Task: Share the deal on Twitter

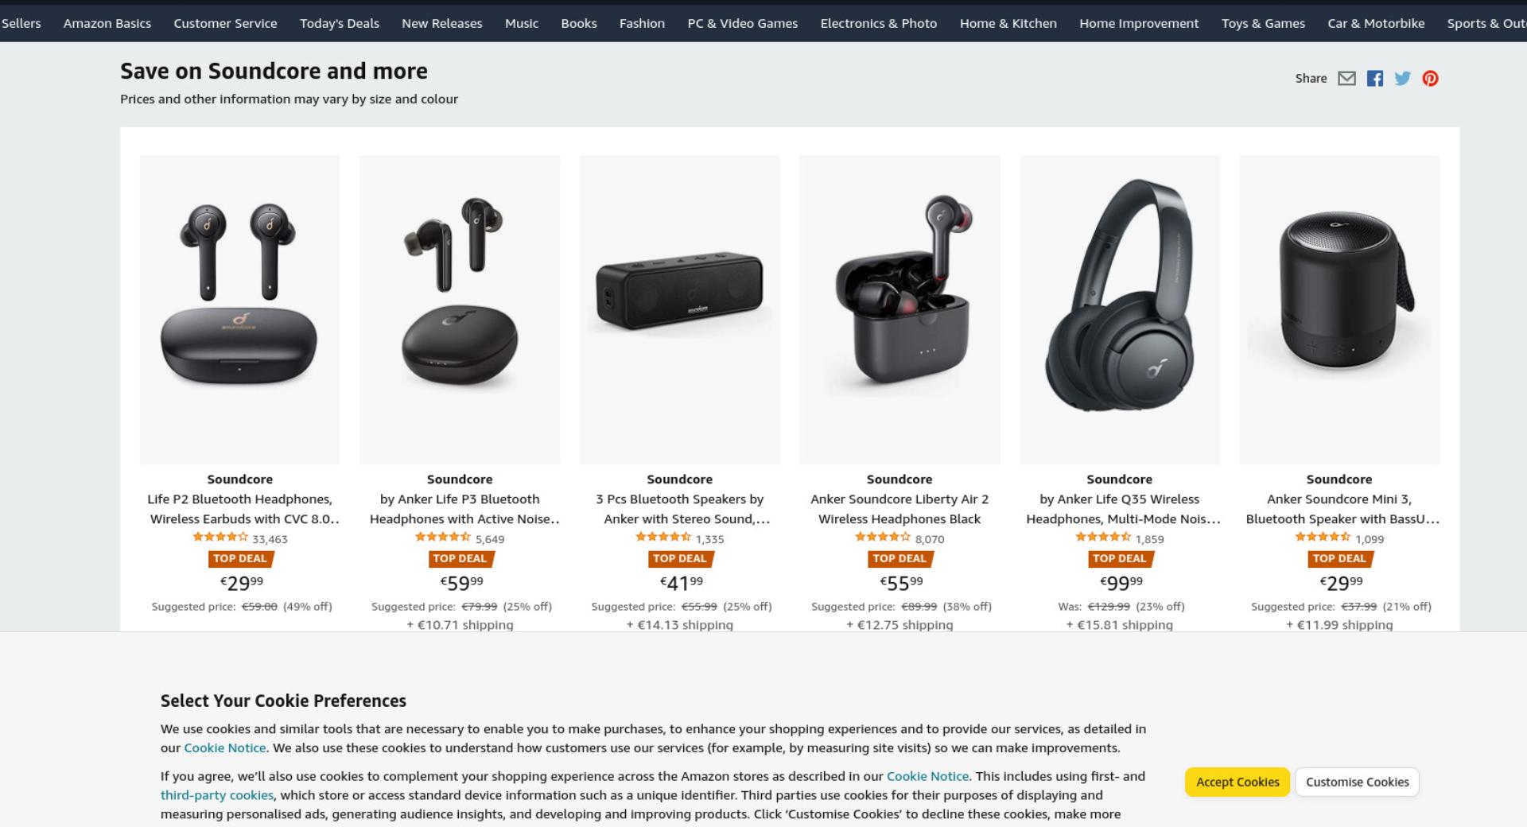Action: coord(1402,78)
